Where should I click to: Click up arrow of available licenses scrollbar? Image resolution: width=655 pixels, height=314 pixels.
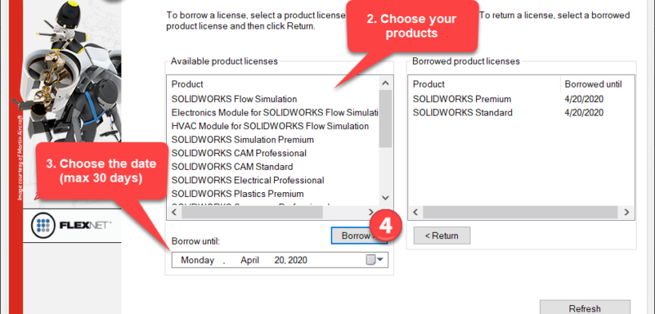386,83
